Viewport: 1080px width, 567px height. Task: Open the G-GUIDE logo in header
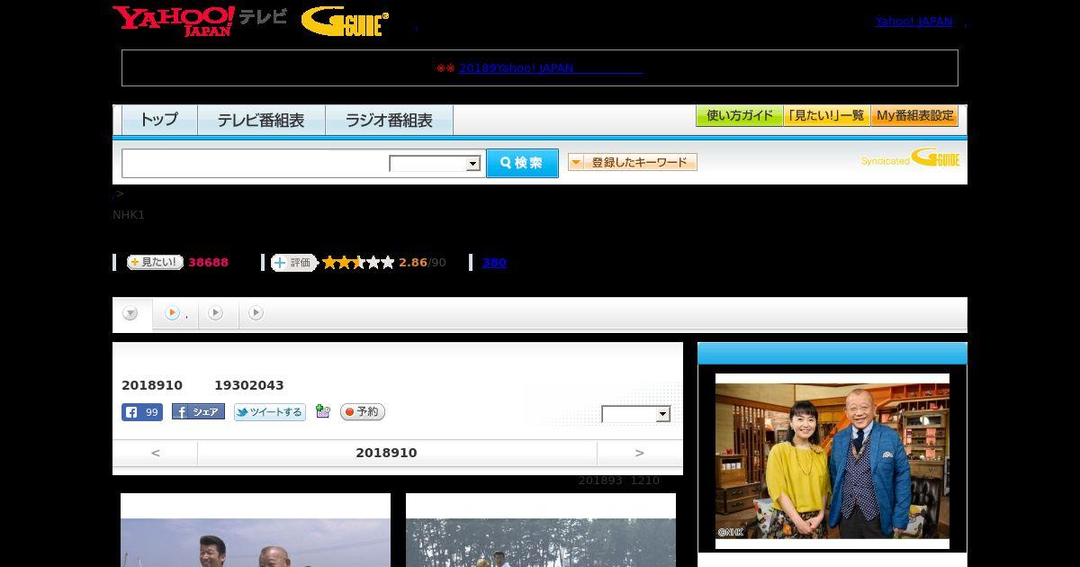coord(345,22)
